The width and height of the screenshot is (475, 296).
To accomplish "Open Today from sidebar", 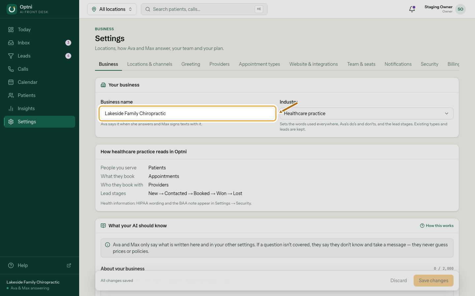I will click(x=40, y=30).
